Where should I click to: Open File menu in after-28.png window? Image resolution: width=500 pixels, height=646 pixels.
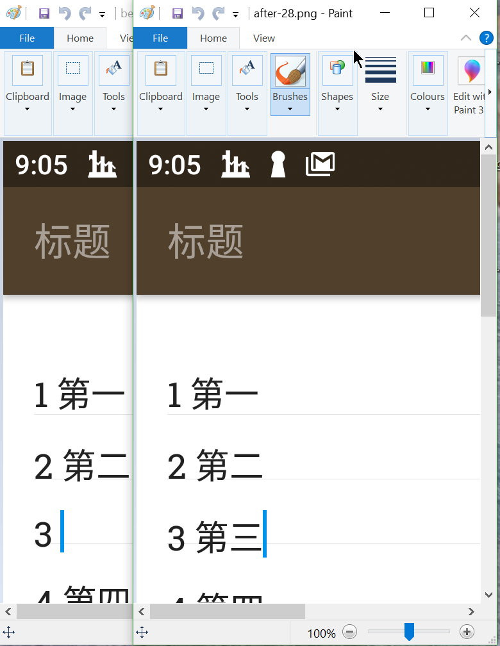[160, 38]
